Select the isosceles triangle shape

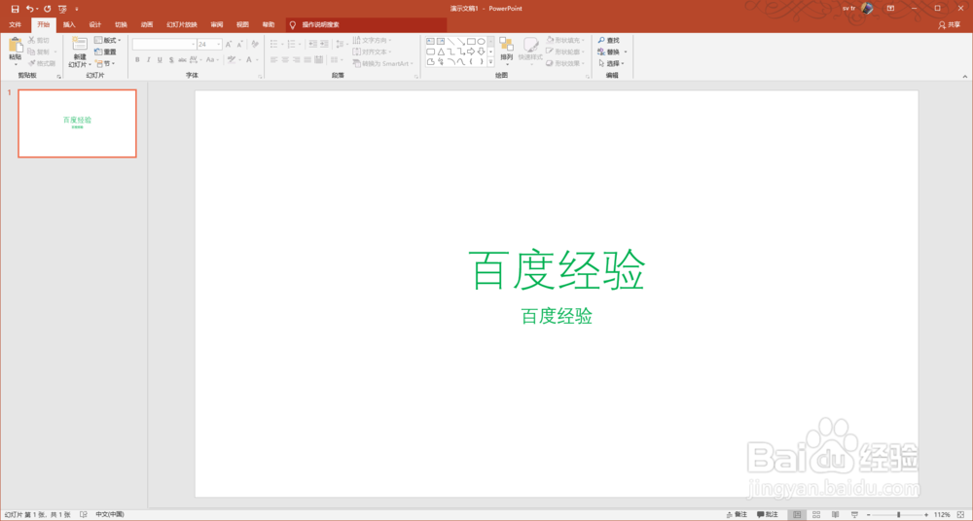[441, 52]
